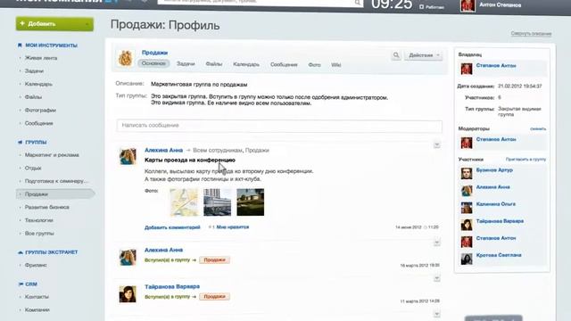Image resolution: width=571 pixels, height=321 pixels.
Task: Open member Алехина Анна in participants list
Action: [x=493, y=187]
